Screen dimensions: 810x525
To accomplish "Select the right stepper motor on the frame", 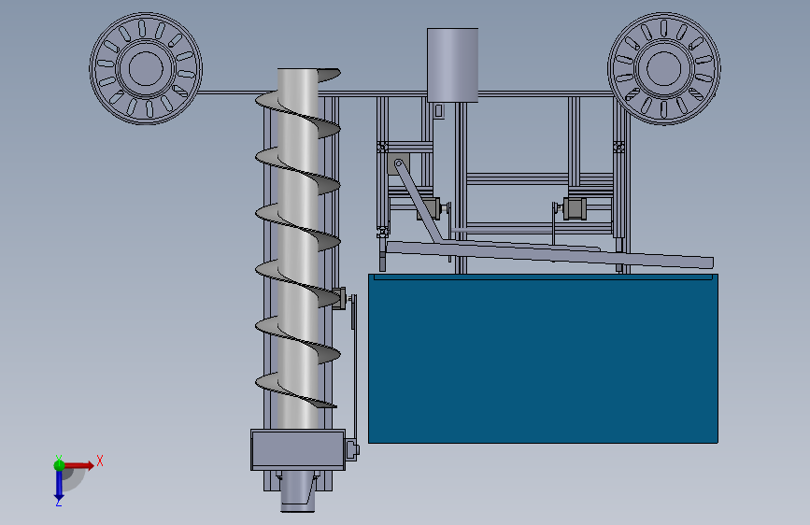I will (x=575, y=208).
